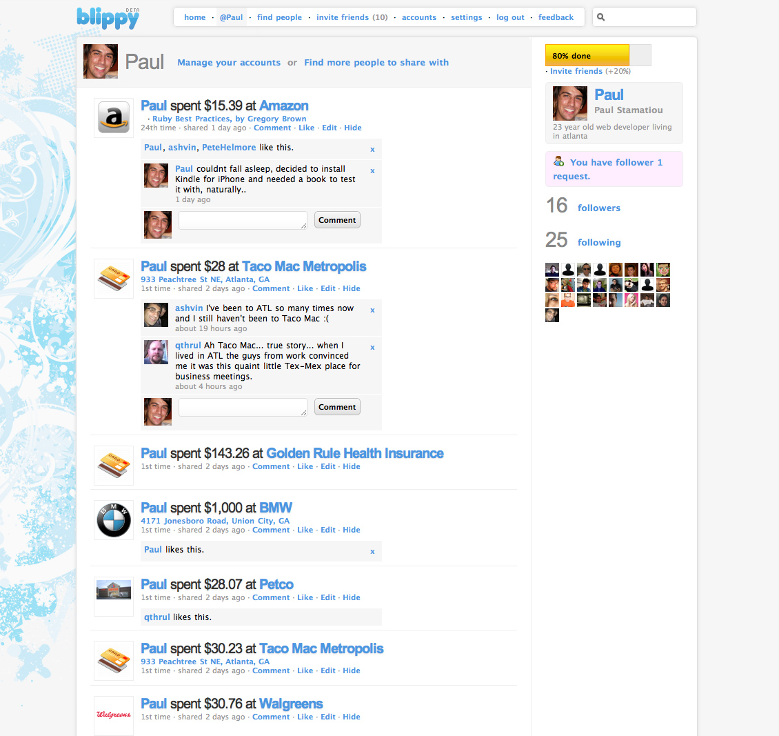Submit comment on the Amazon purchase
The image size is (779, 736).
[337, 220]
